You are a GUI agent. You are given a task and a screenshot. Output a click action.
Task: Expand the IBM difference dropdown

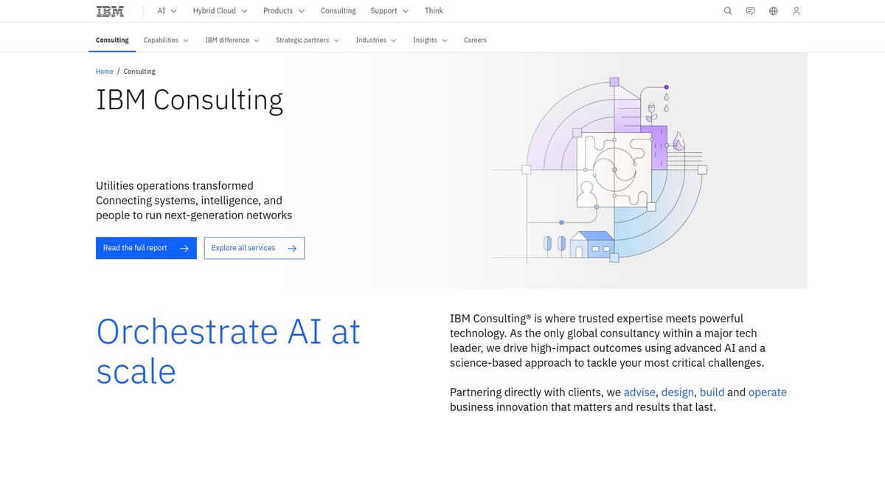click(x=232, y=40)
